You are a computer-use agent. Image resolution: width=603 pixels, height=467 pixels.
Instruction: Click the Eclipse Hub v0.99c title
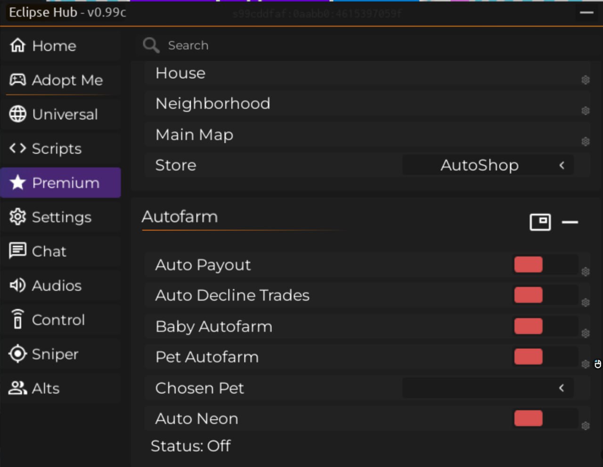(68, 12)
